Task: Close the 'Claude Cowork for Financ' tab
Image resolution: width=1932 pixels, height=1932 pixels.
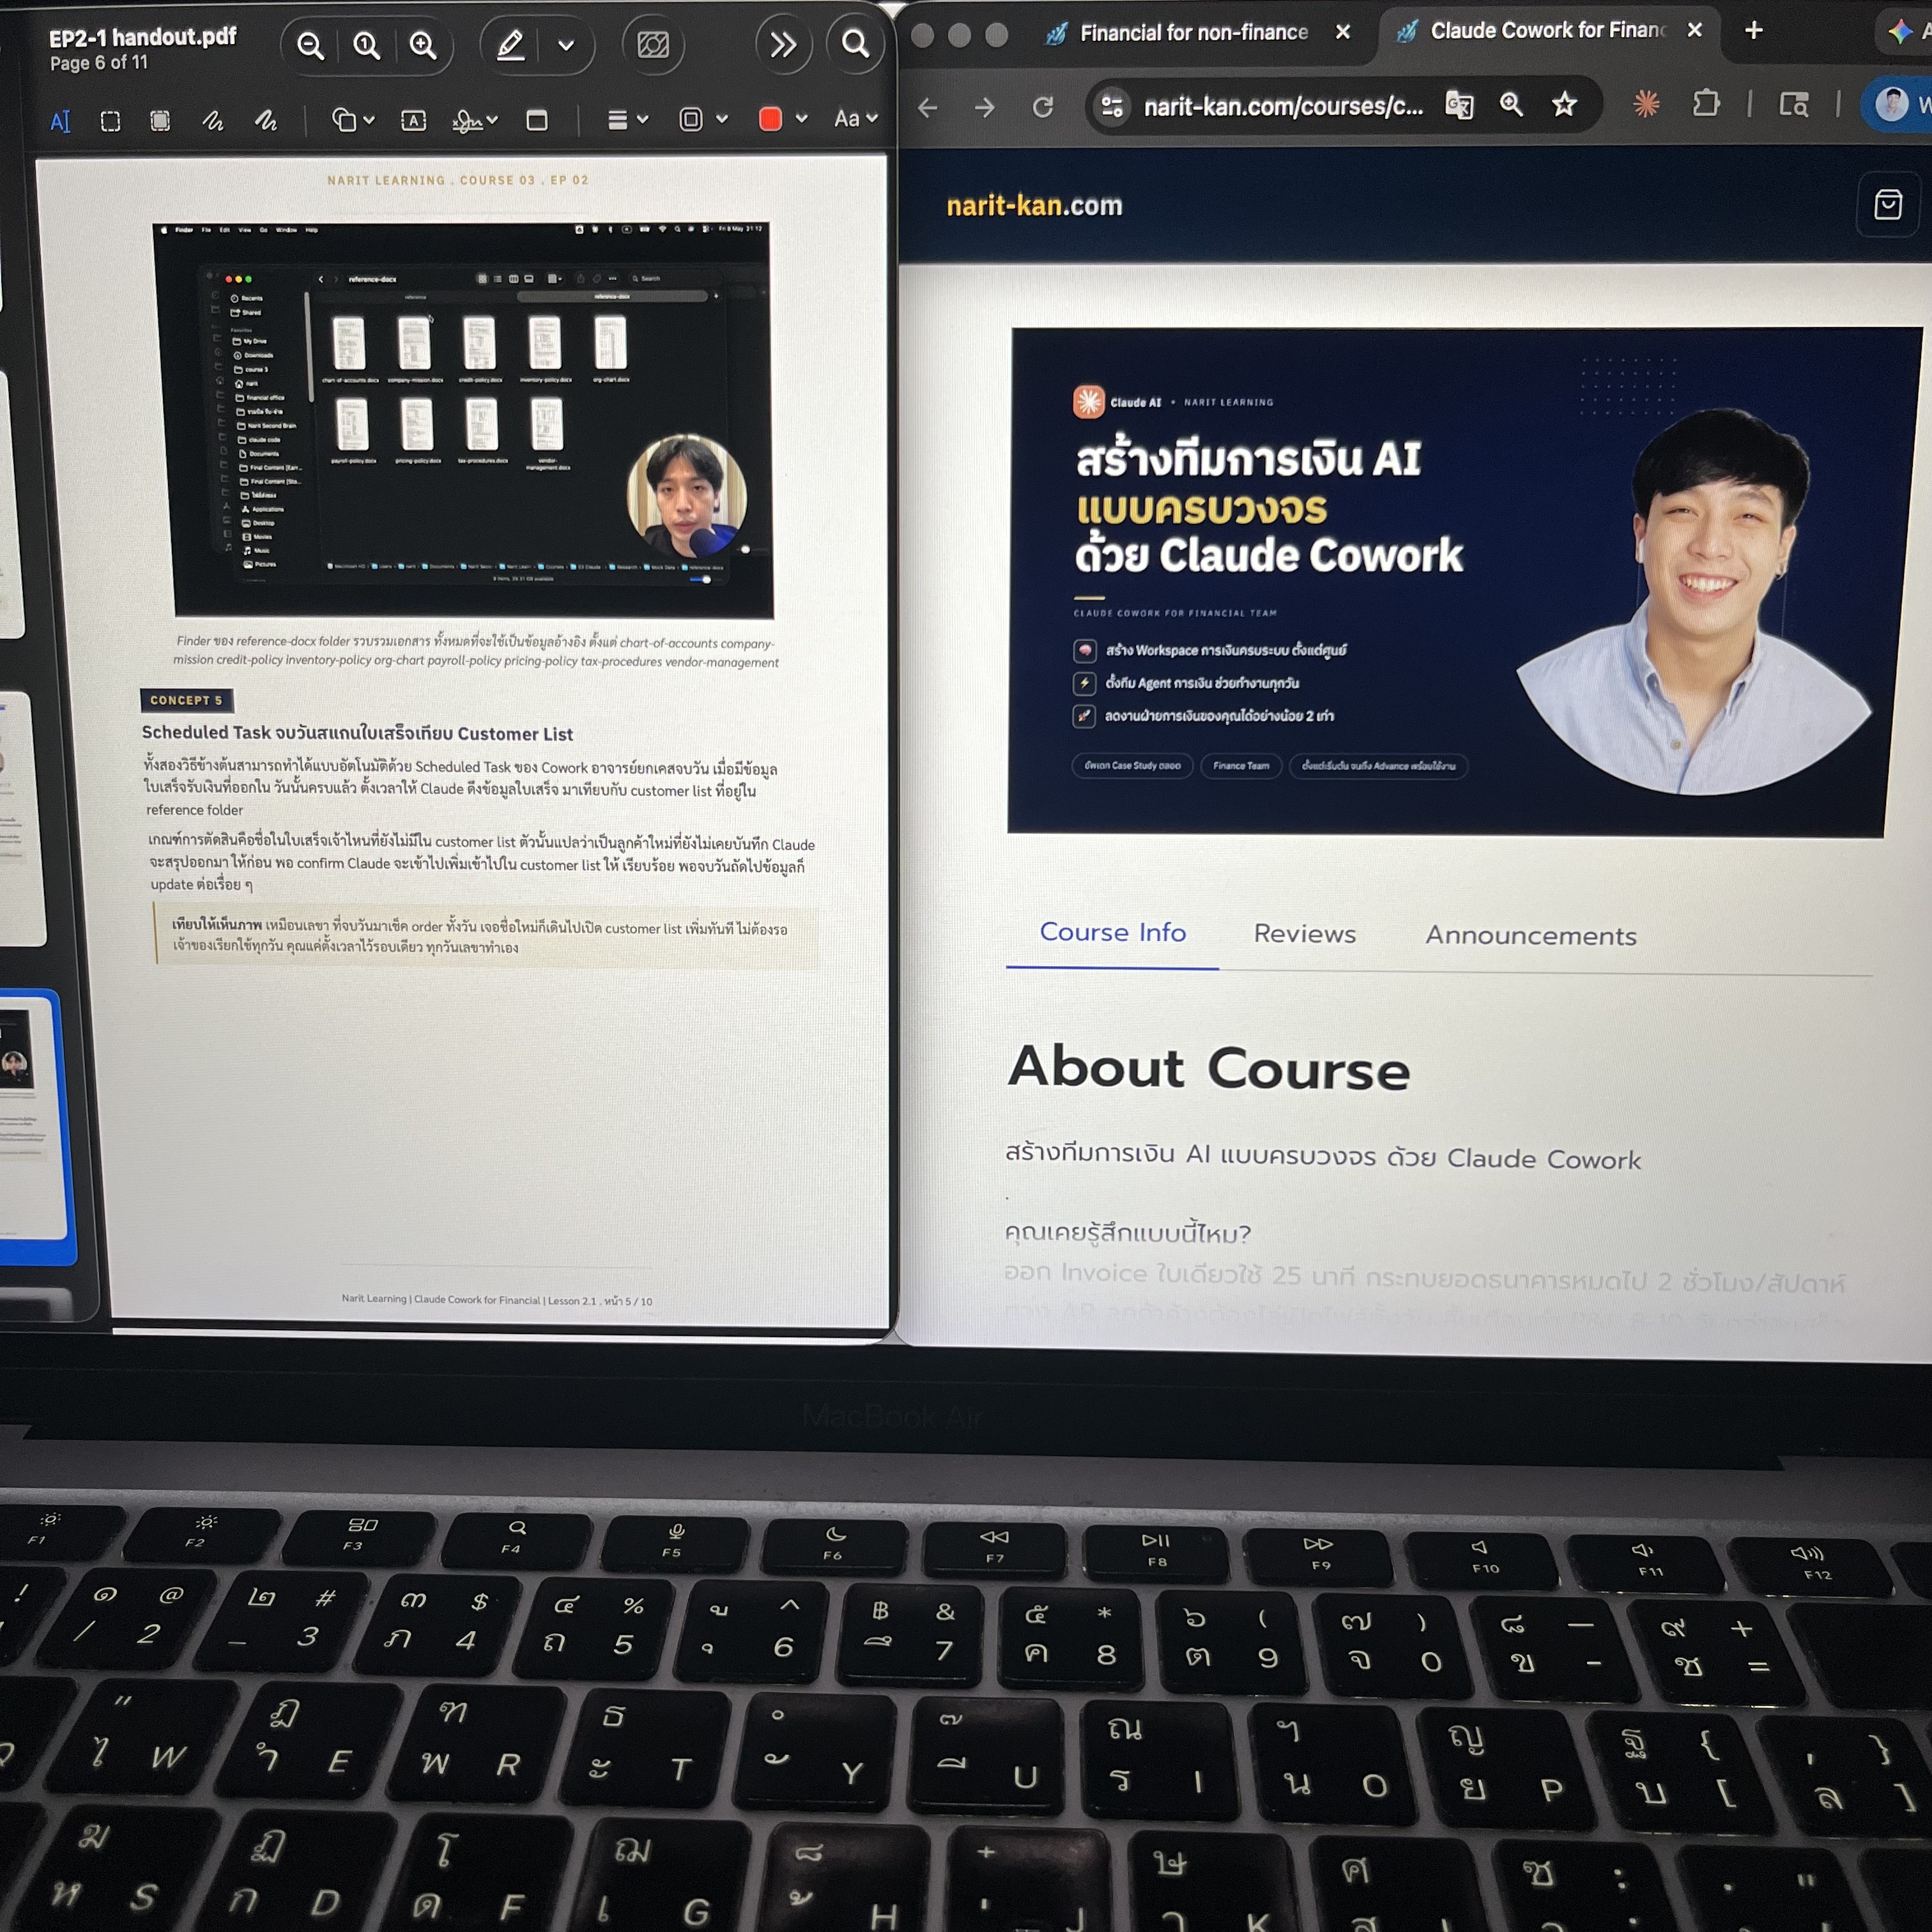Action: 1694,30
